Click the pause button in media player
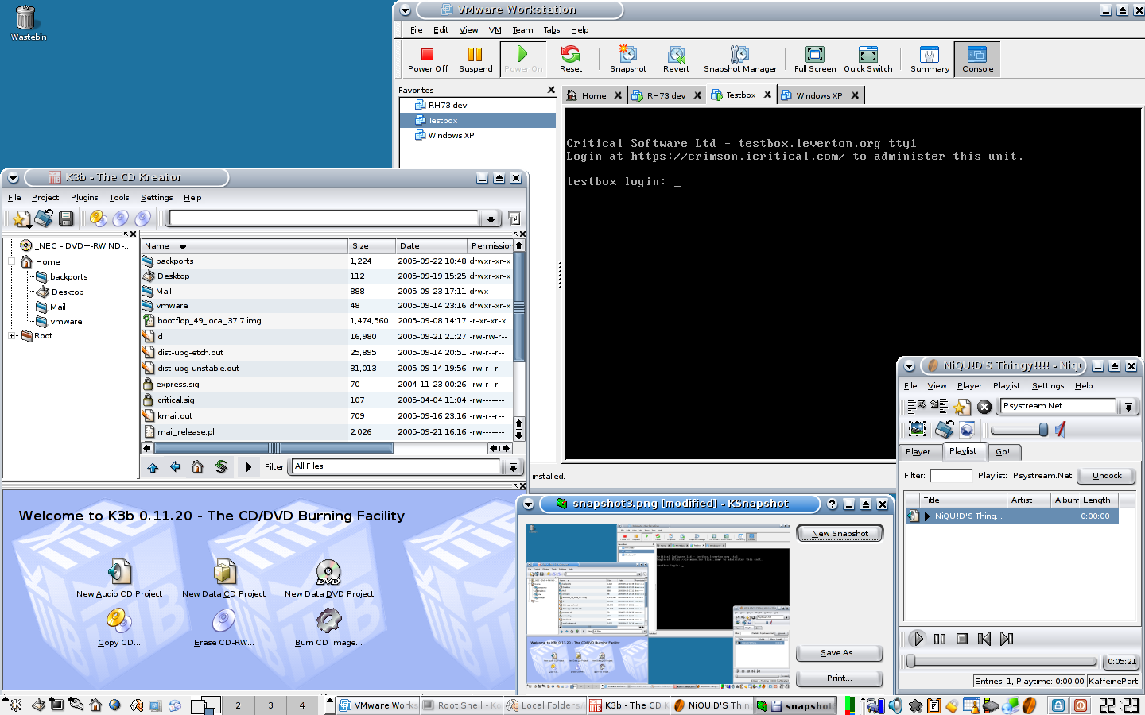The width and height of the screenshot is (1145, 715). (x=940, y=639)
